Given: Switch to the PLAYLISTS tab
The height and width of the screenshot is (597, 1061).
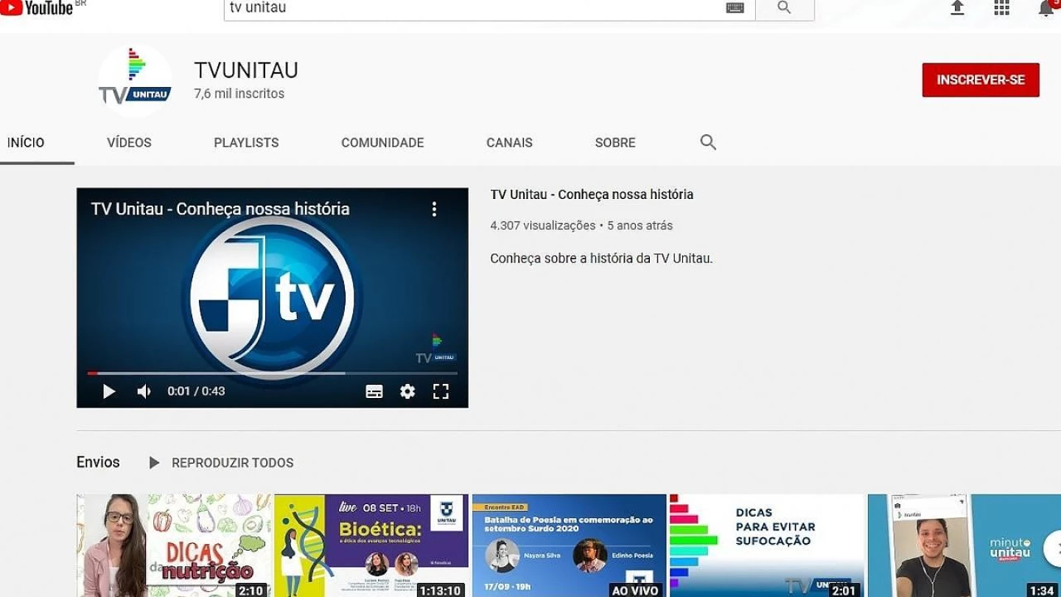Looking at the screenshot, I should click(x=246, y=143).
